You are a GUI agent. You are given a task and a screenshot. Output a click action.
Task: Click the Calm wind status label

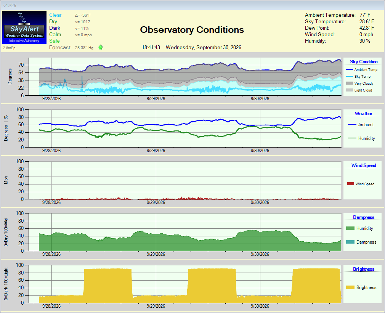point(55,34)
